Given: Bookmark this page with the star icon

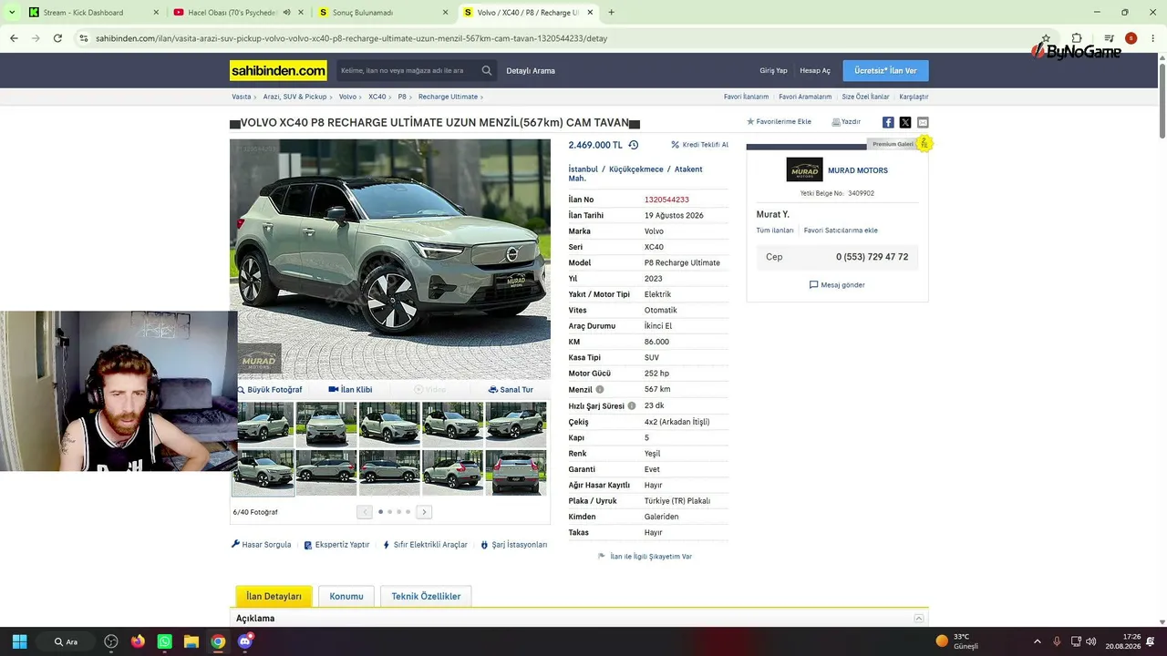Looking at the screenshot, I should click(x=1046, y=38).
